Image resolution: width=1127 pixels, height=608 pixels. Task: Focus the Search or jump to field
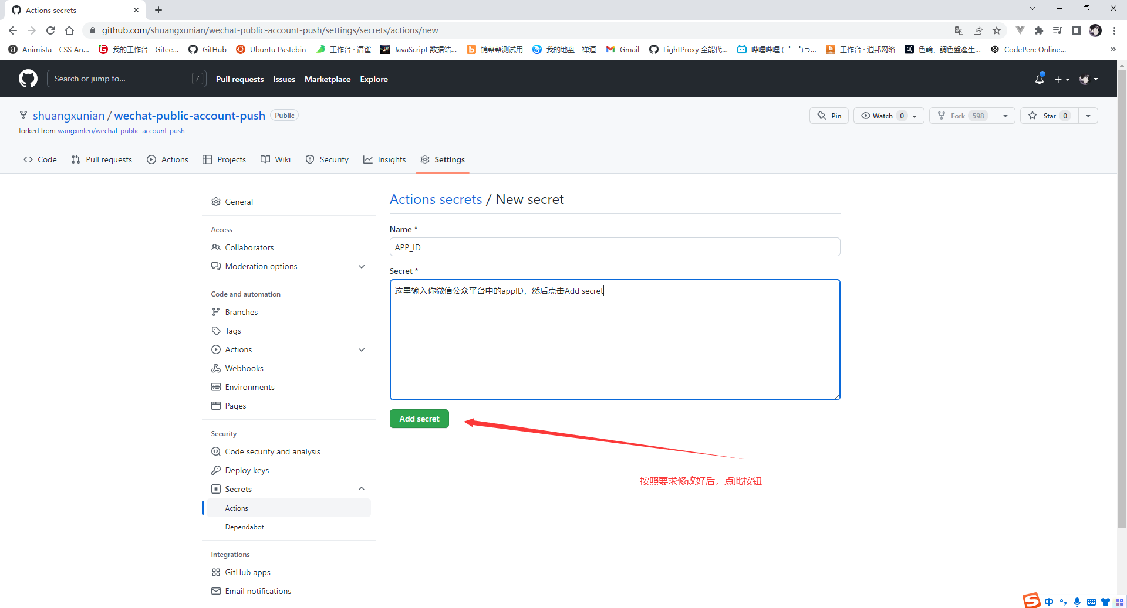click(x=126, y=79)
